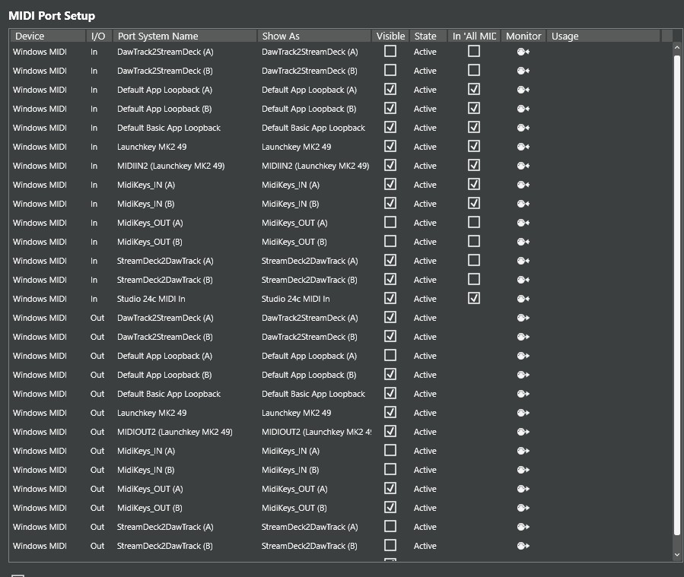Click the scrollbar up arrow
The image size is (684, 577).
(677, 48)
